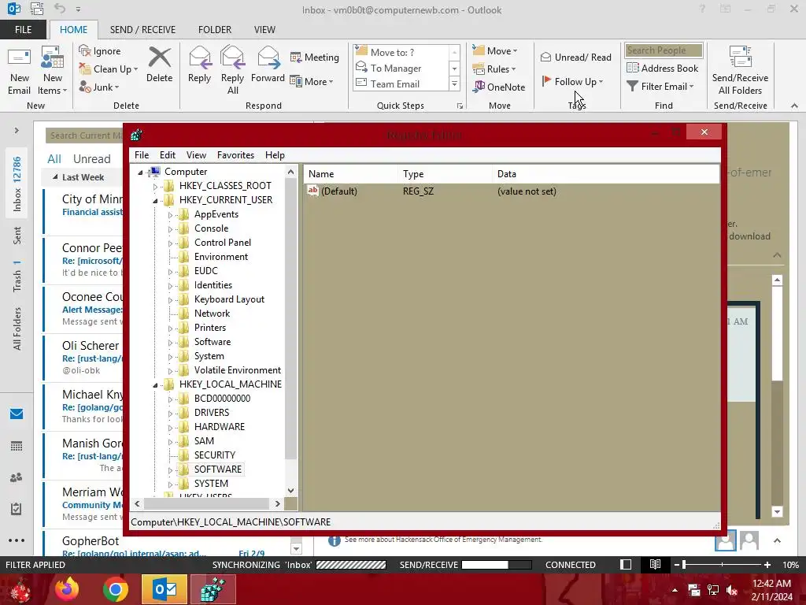Click the Name column header
This screenshot has height=605, width=806.
(x=350, y=174)
